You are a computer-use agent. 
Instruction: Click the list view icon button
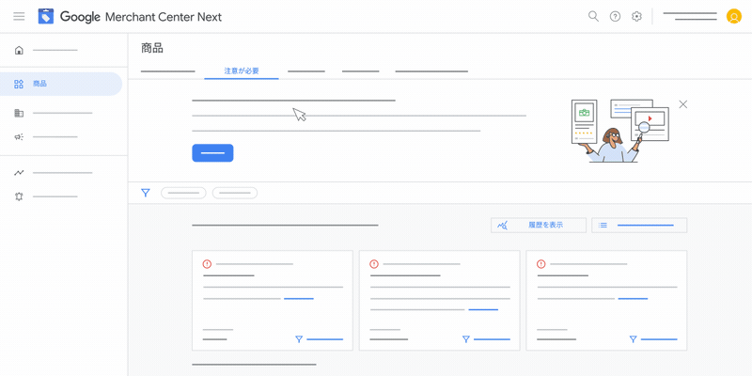pyautogui.click(x=639, y=225)
